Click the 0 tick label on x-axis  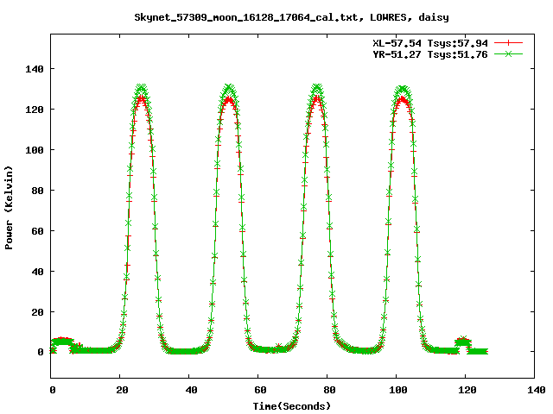pos(53,390)
